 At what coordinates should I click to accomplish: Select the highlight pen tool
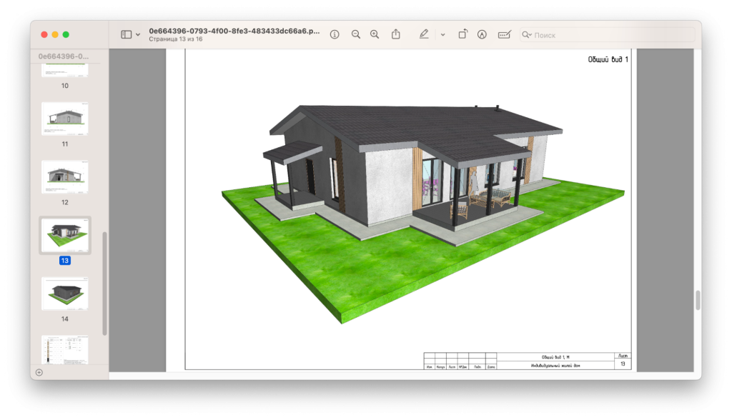click(x=424, y=34)
